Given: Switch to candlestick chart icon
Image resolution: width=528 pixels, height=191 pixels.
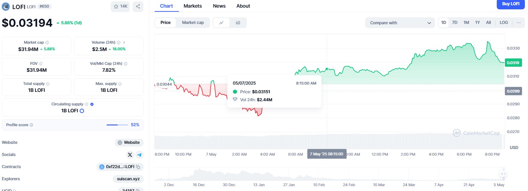Looking at the screenshot, I should 238,23.
